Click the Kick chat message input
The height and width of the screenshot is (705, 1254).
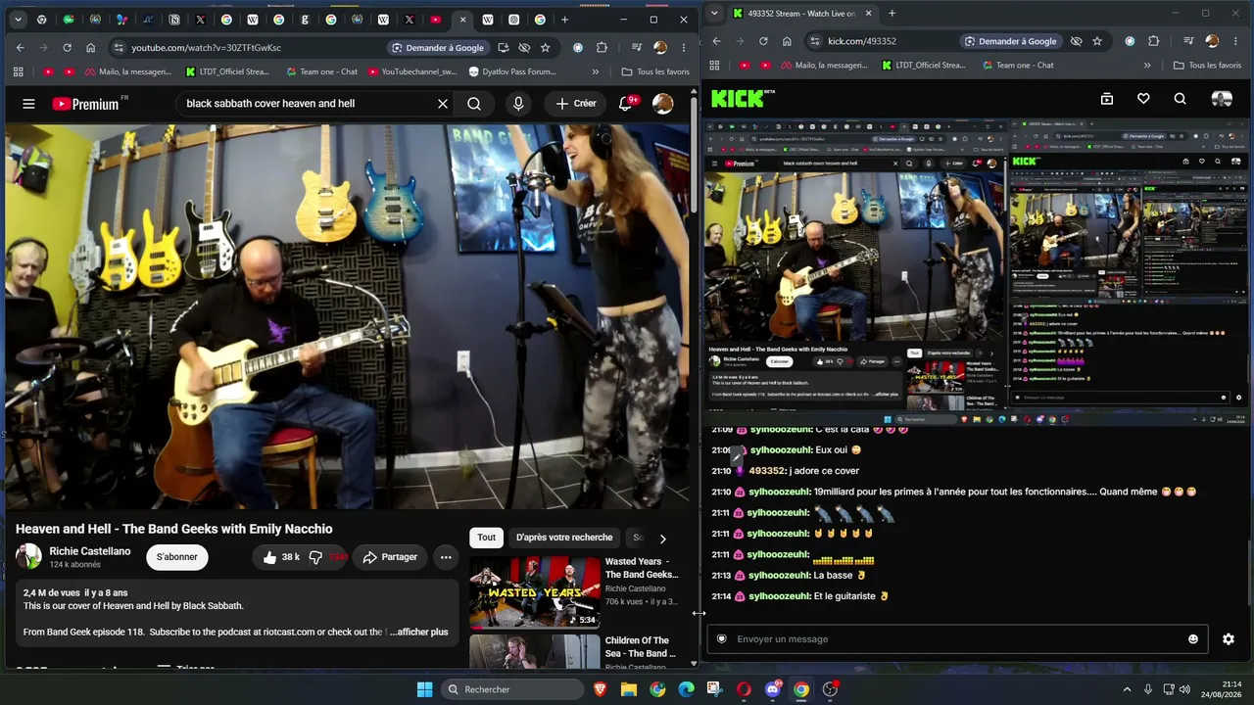click(956, 639)
